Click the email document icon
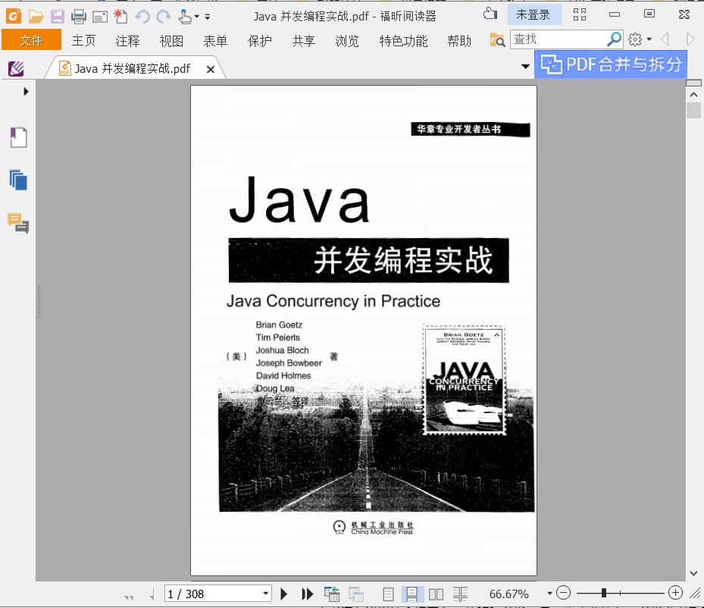The image size is (704, 608). pos(100,17)
